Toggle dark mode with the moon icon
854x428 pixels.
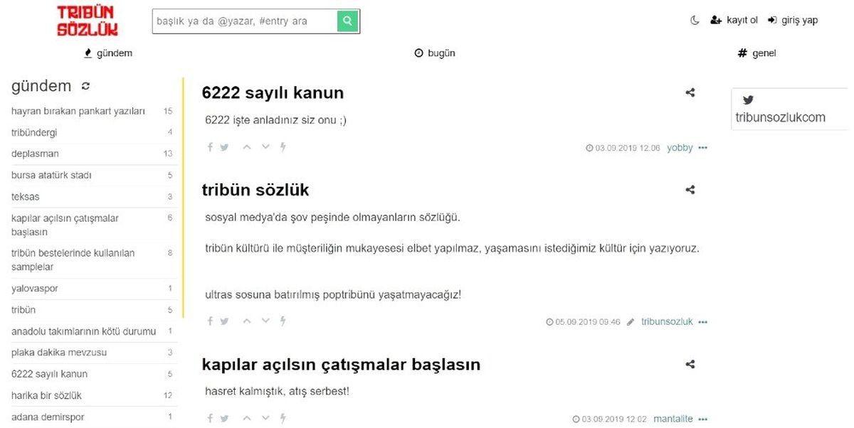tap(695, 21)
